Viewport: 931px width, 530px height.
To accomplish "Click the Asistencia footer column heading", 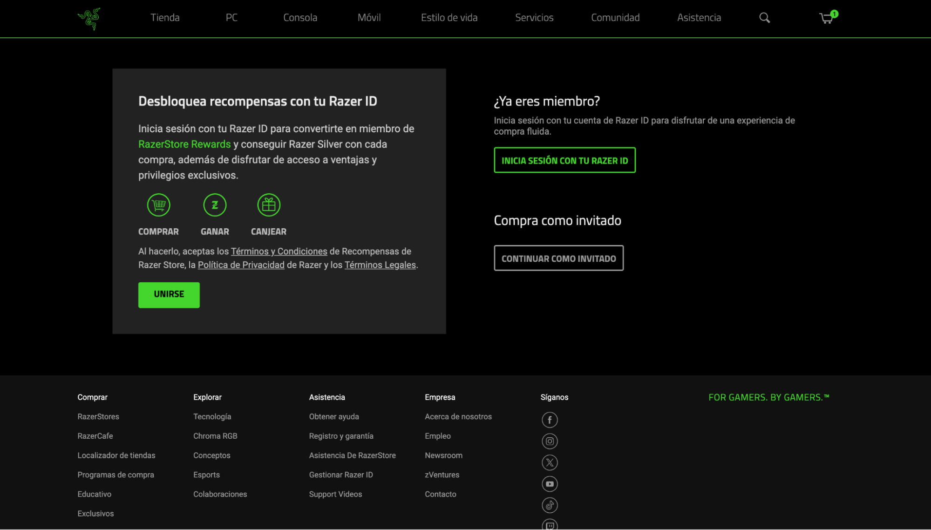I will (x=327, y=397).
